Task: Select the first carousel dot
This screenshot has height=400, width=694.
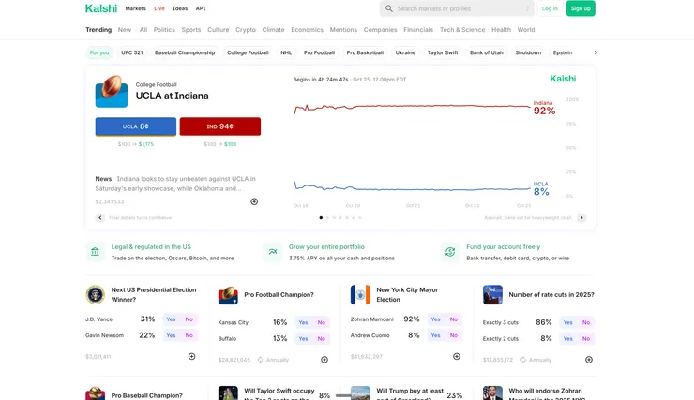Action: (x=321, y=218)
